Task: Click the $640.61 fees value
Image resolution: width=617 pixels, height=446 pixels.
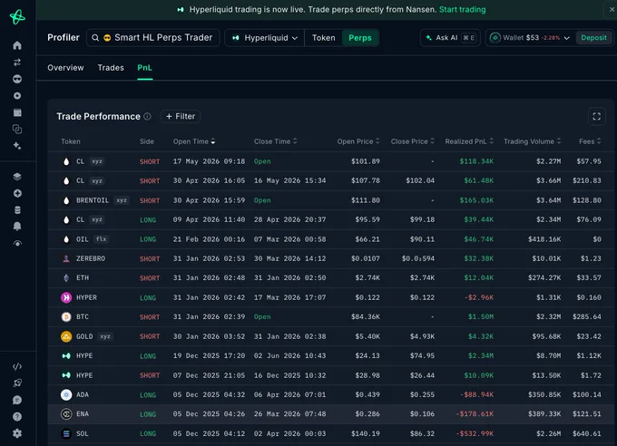Action: 587,433
